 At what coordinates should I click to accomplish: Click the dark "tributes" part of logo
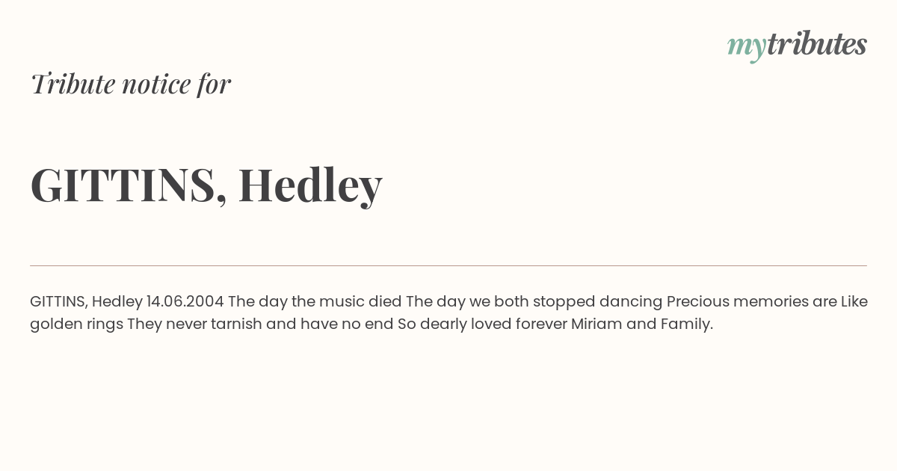pos(816,43)
